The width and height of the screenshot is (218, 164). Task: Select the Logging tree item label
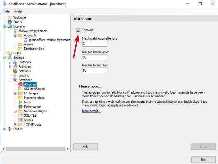point(24,75)
